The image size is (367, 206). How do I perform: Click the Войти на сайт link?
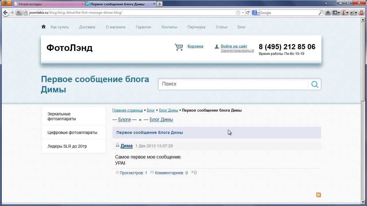coord(234,46)
